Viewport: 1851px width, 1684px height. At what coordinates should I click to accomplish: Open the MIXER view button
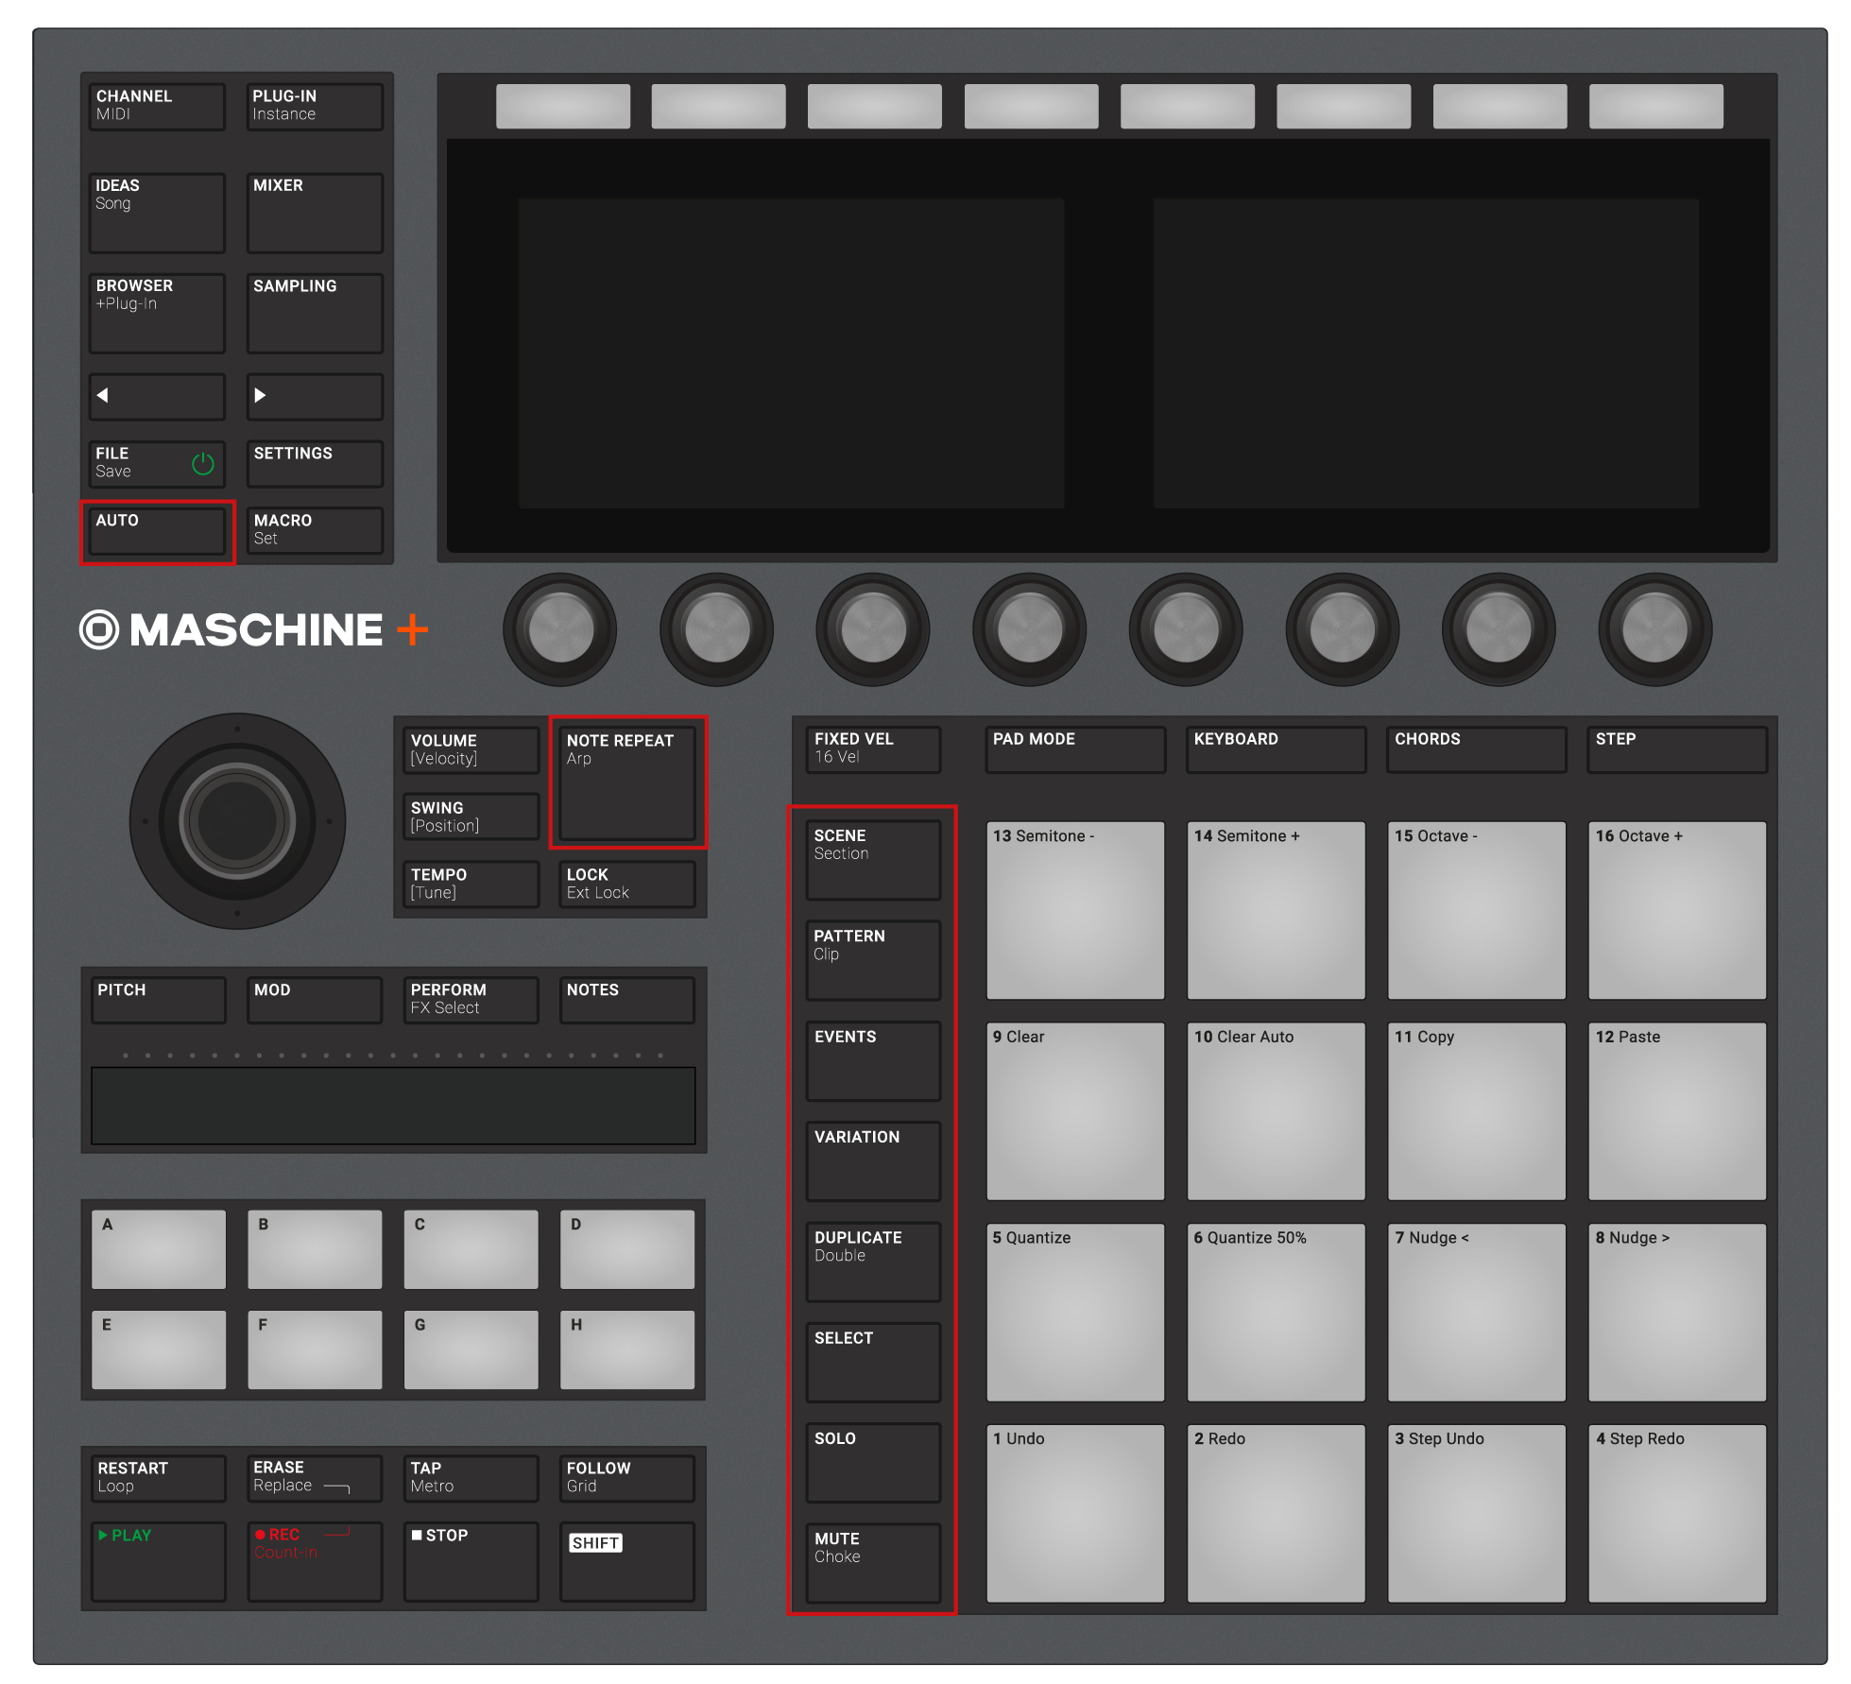(x=315, y=213)
